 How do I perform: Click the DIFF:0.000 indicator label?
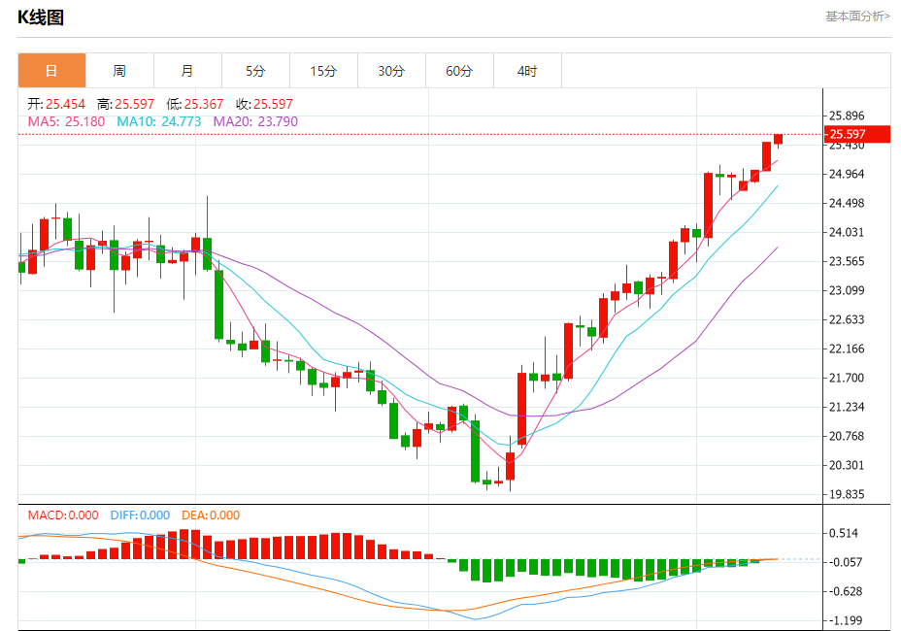(140, 515)
